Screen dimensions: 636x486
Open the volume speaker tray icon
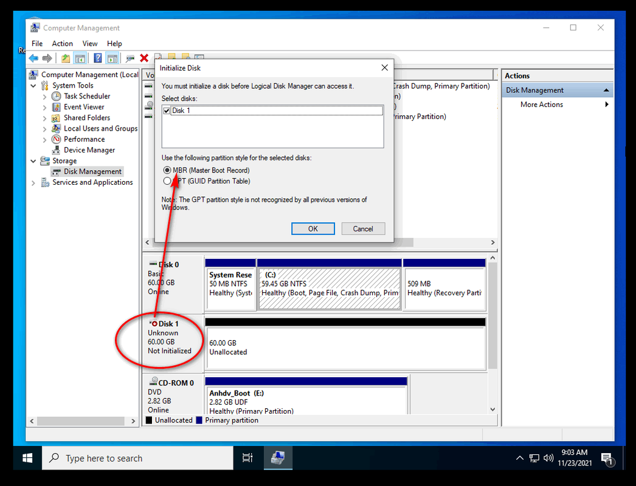pyautogui.click(x=548, y=458)
